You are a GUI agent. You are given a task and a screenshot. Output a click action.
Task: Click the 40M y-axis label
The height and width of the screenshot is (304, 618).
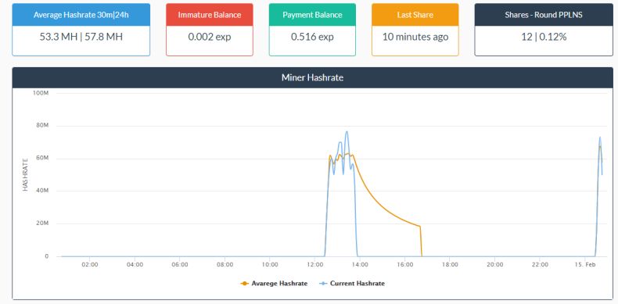tap(42, 191)
